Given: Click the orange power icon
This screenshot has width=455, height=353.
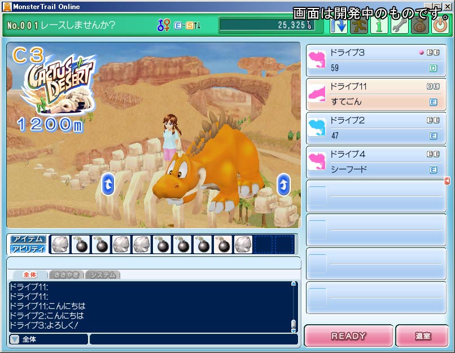Looking at the screenshot, I should (440, 26).
